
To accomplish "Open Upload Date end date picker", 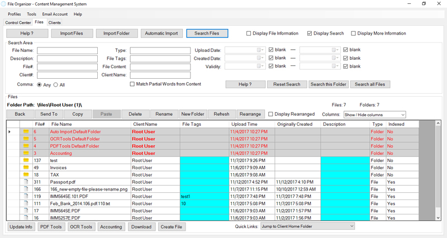I will pyautogui.click(x=336, y=50).
